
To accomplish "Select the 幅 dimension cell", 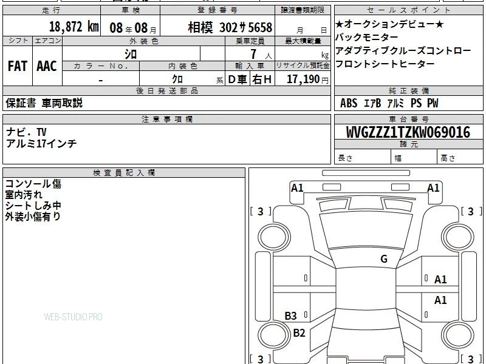I will click(x=414, y=157).
